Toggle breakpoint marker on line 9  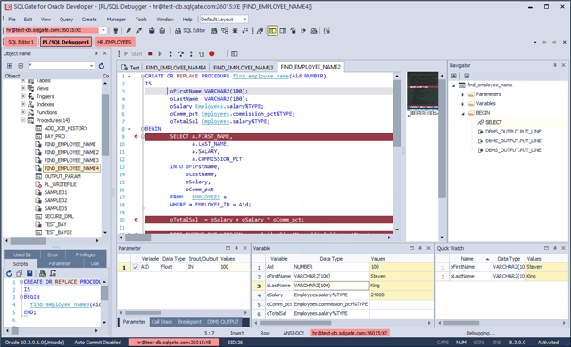point(136,136)
